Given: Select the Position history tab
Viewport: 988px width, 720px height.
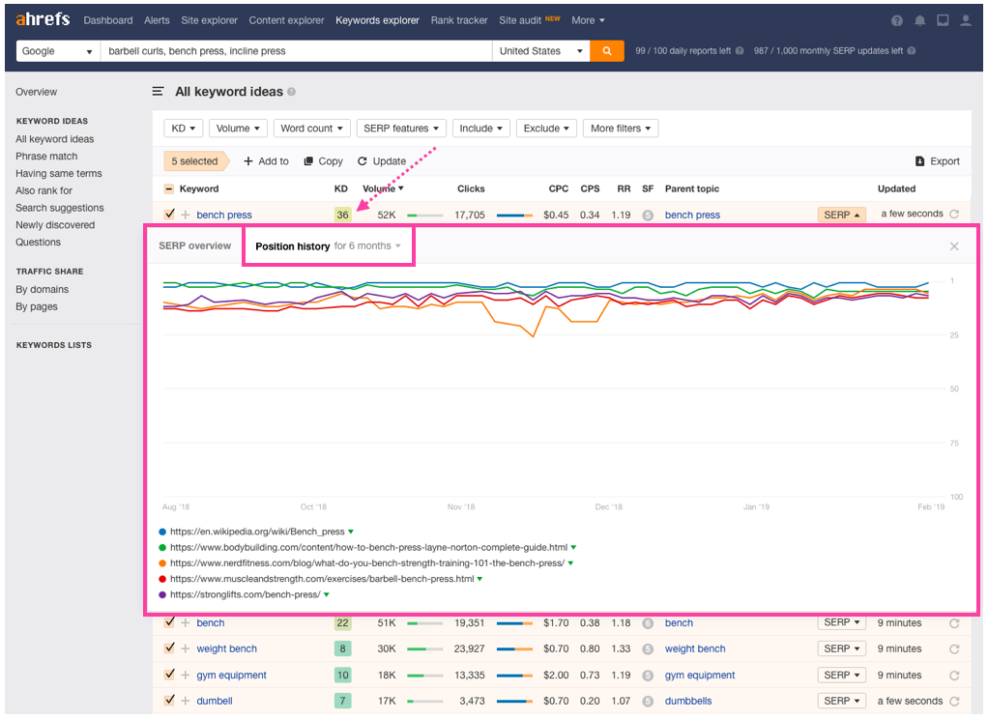Looking at the screenshot, I should [292, 246].
